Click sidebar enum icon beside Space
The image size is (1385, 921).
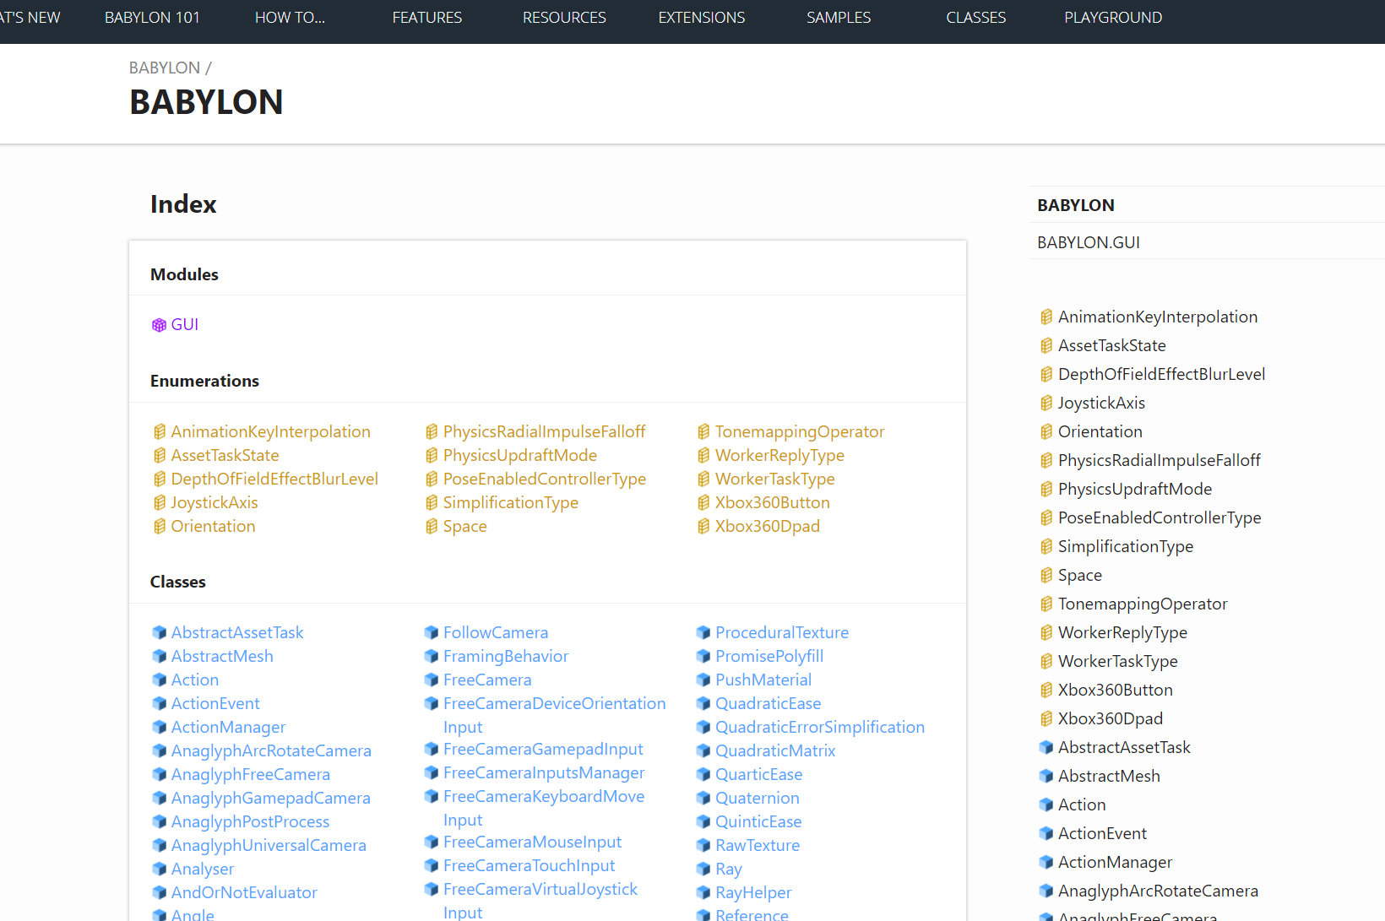click(x=1046, y=576)
